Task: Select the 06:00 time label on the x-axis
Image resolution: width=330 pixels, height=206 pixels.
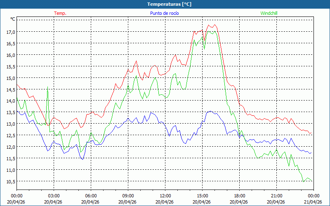Action: pos(91,196)
